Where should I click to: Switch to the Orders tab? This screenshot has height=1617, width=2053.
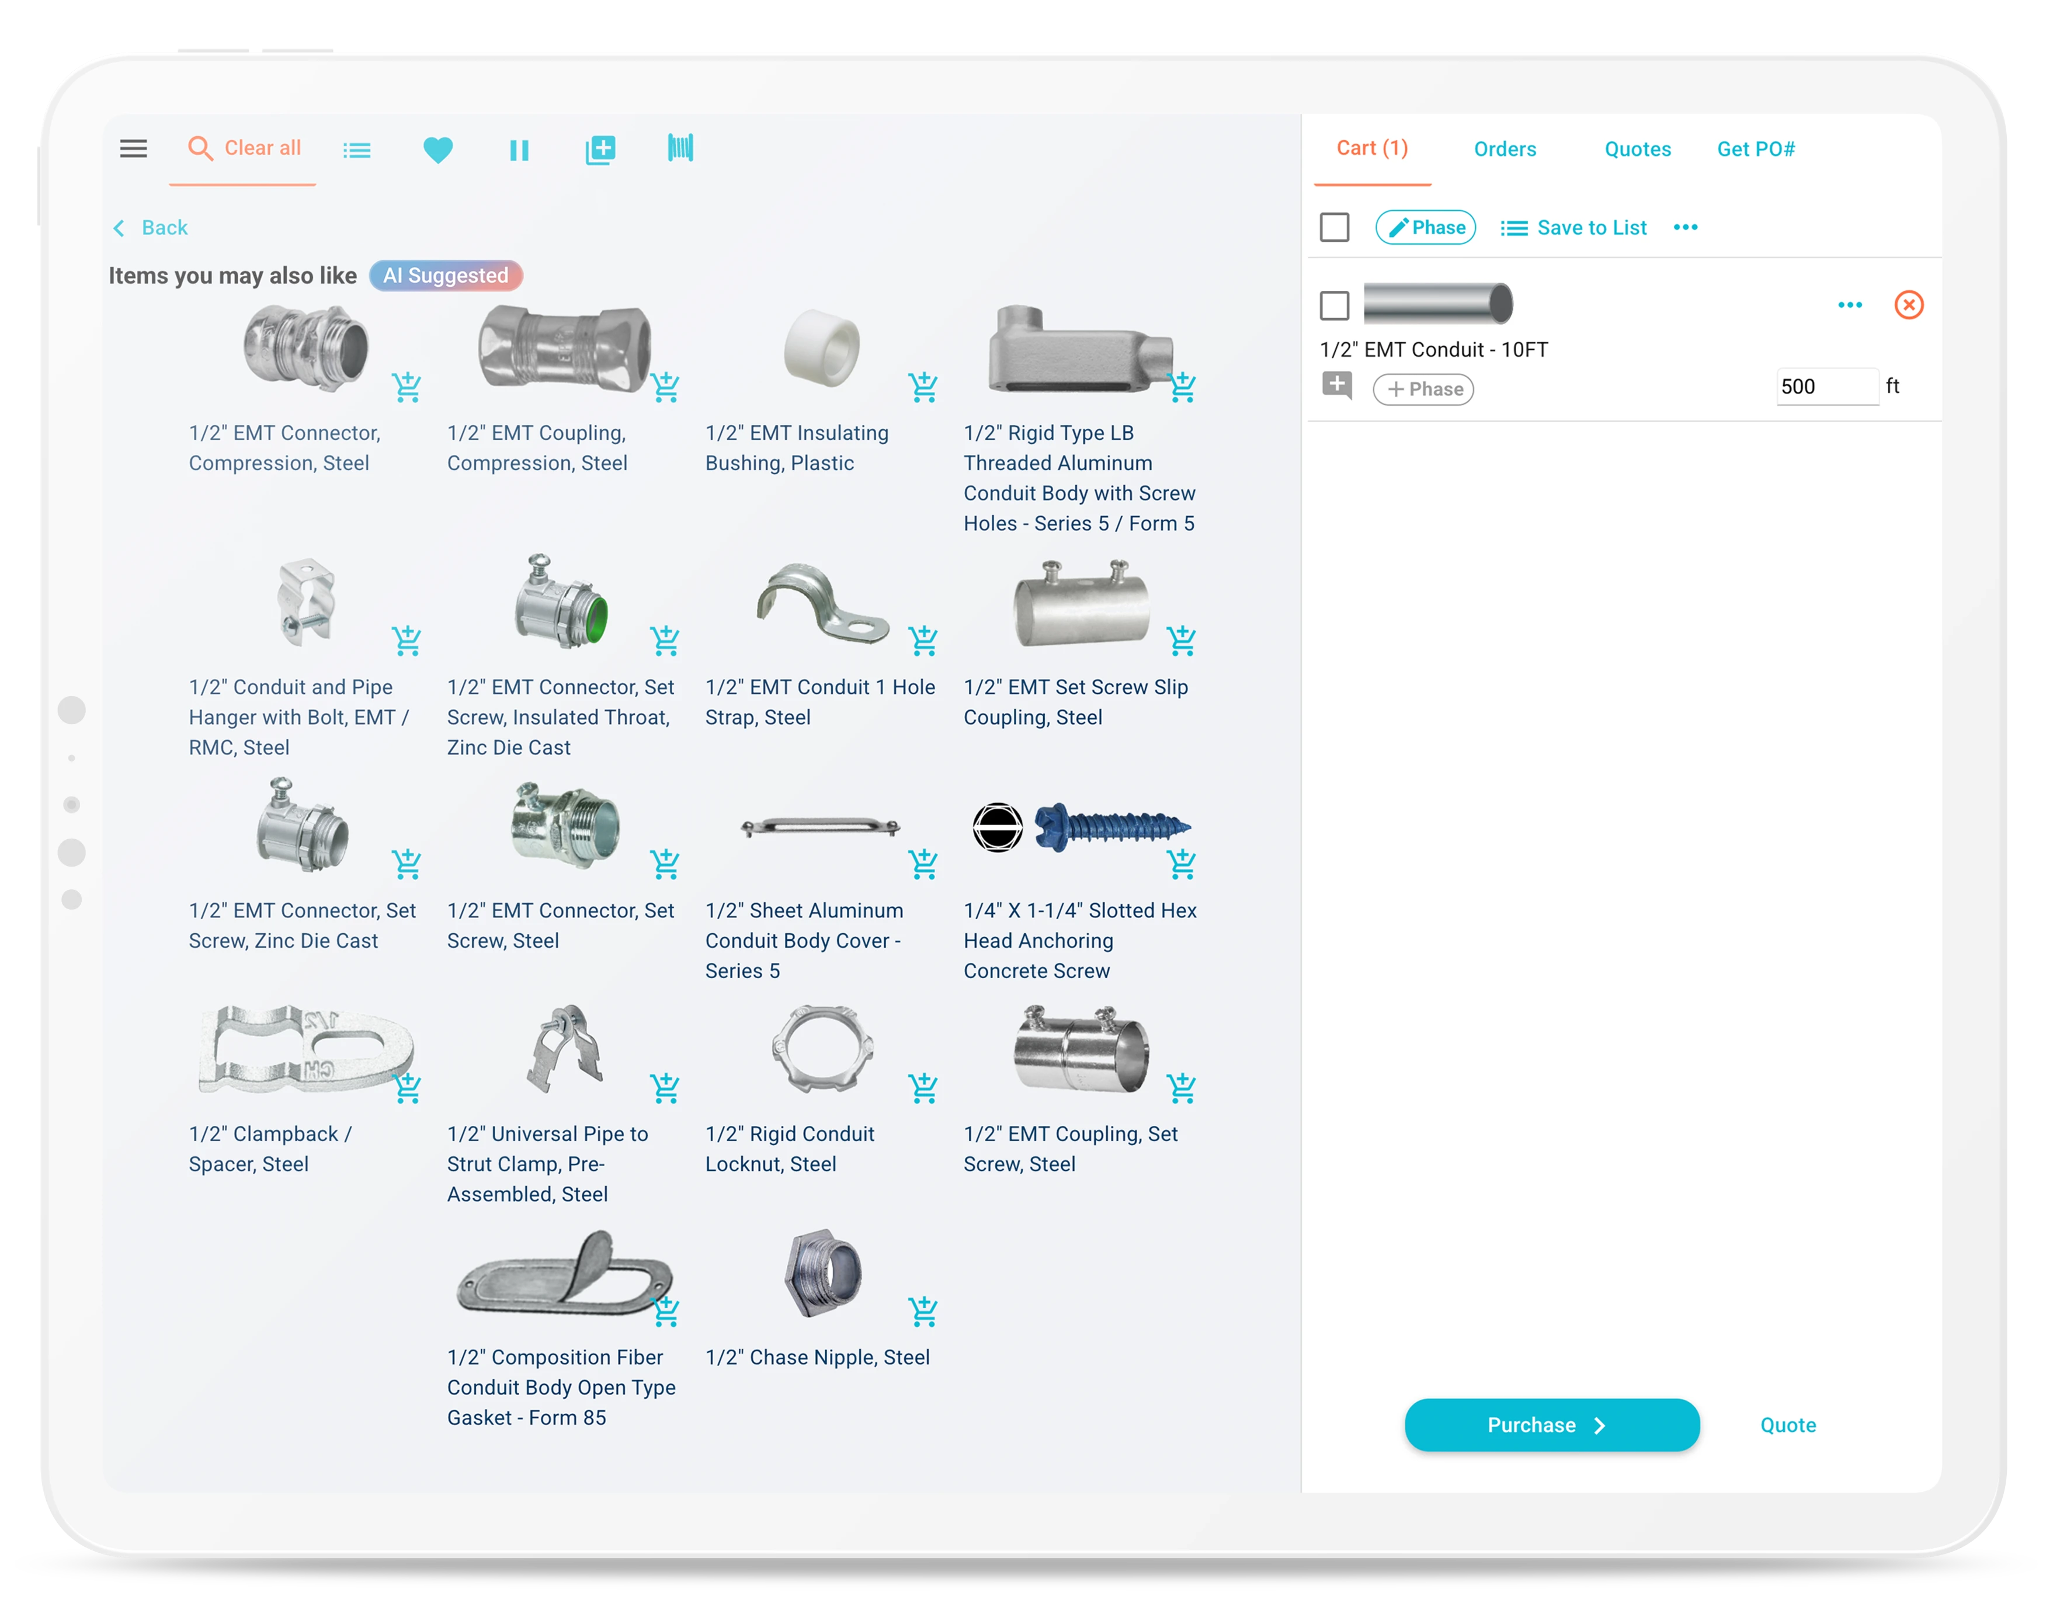(x=1505, y=149)
